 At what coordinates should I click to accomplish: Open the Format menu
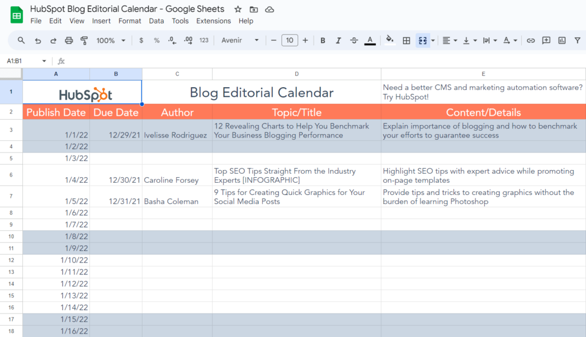(x=130, y=21)
